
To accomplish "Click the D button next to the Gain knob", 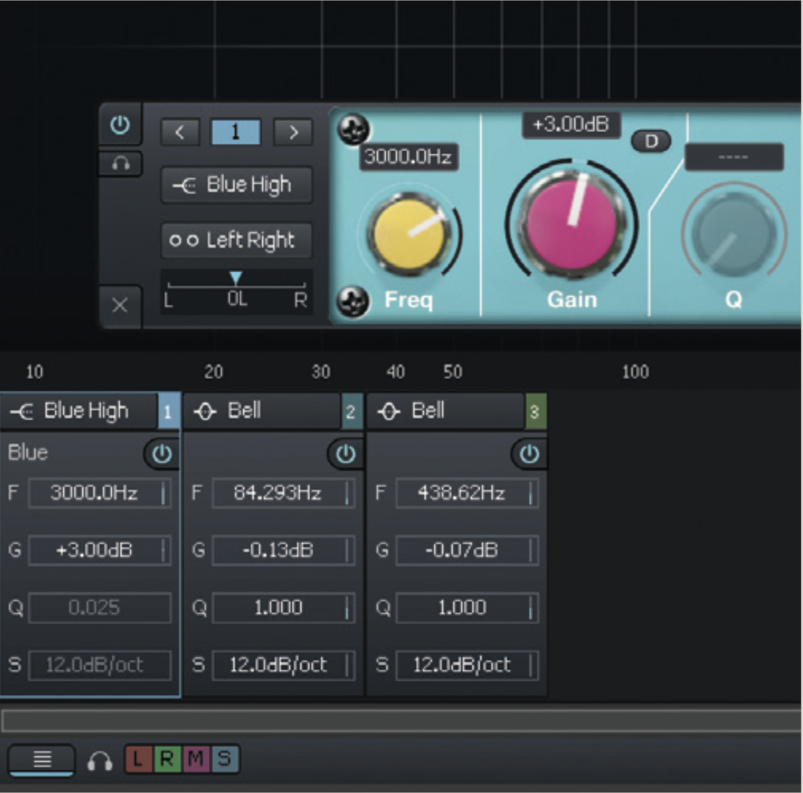I will (650, 141).
